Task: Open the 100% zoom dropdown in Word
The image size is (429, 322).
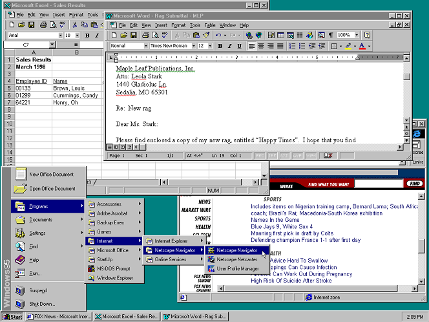Action: (x=357, y=35)
